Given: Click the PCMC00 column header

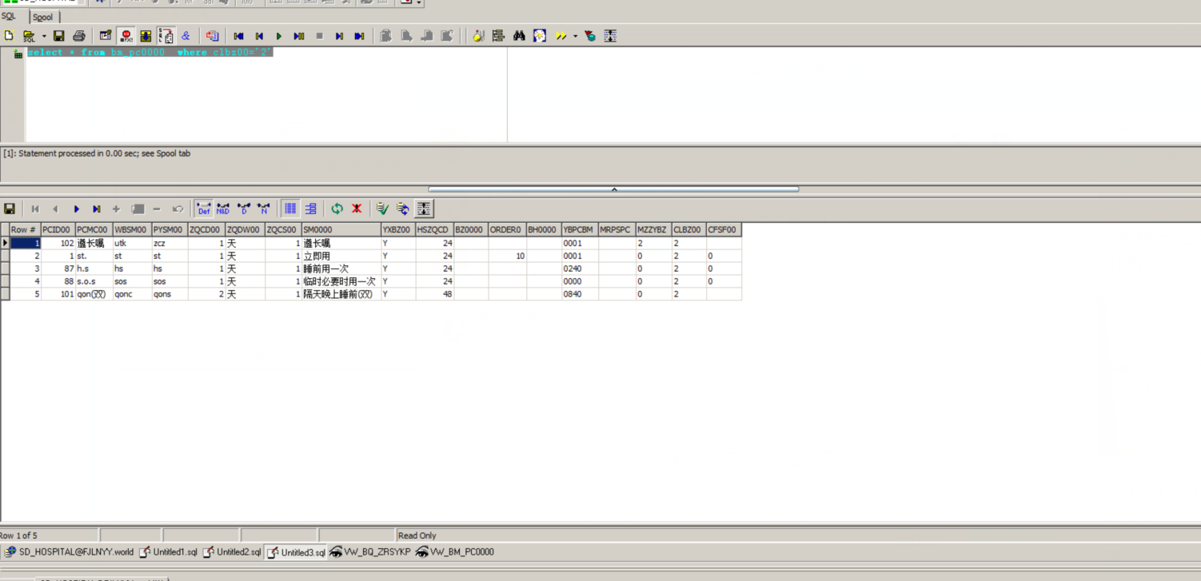Looking at the screenshot, I should (94, 230).
